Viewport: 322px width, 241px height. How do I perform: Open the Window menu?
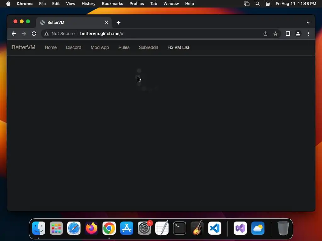(171, 4)
